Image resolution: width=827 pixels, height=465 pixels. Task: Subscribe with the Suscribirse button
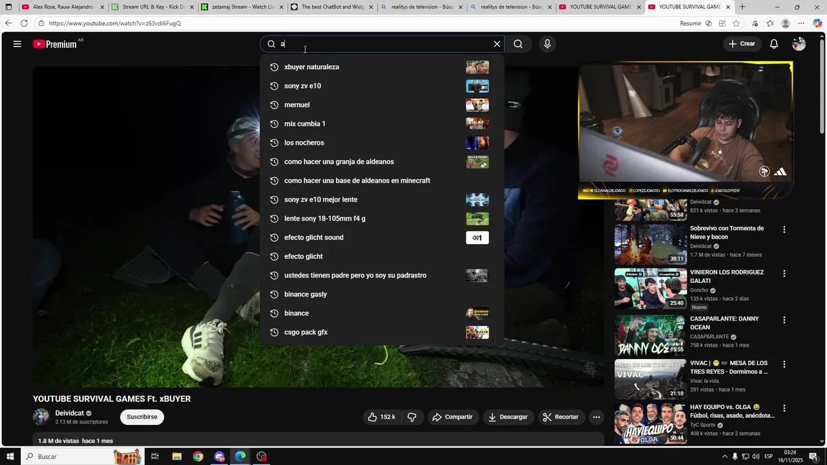[x=142, y=417]
